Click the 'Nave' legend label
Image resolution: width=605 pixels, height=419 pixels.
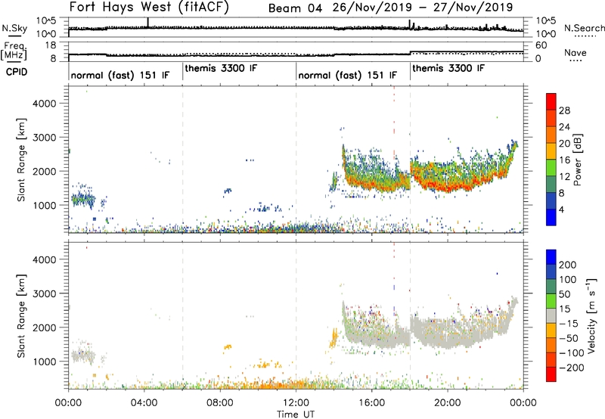pos(576,52)
